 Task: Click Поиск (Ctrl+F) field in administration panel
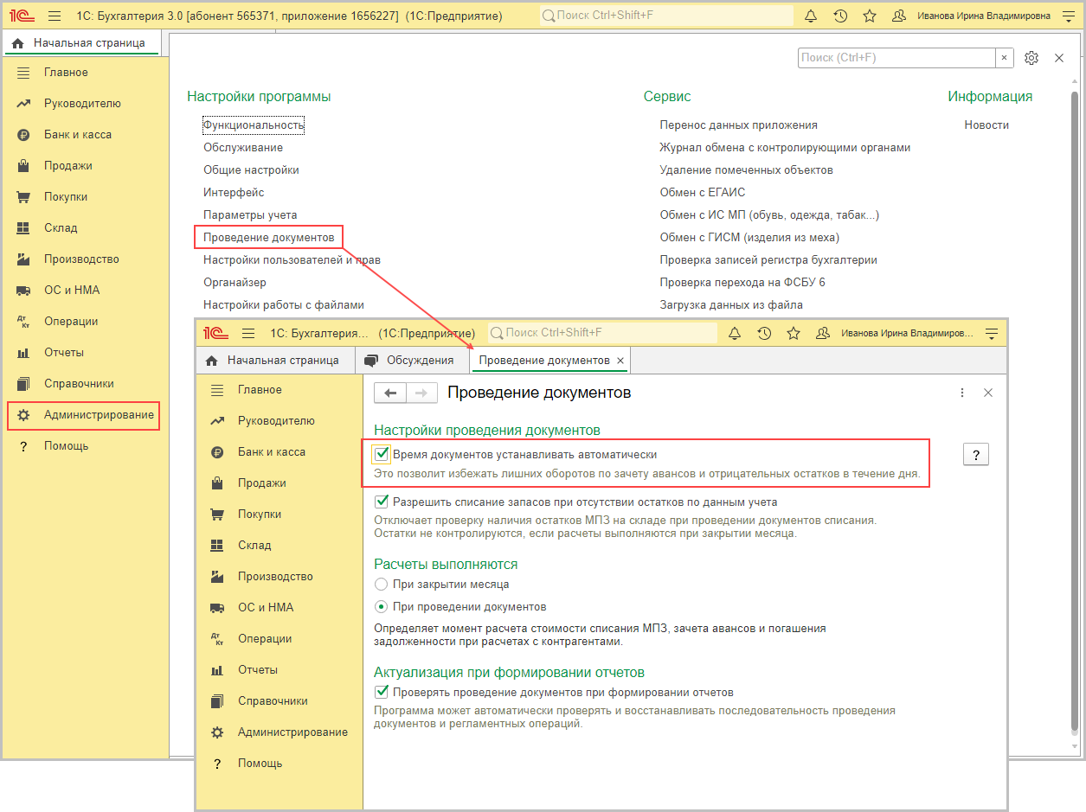tap(896, 58)
